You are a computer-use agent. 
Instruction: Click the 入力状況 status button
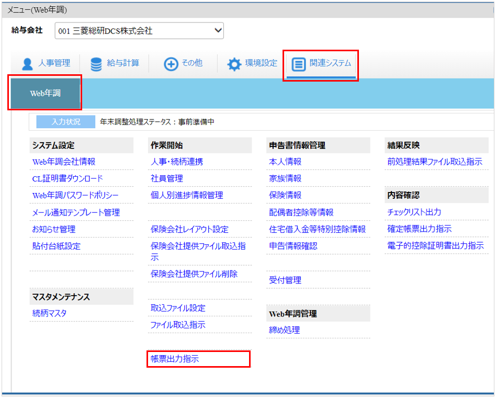[66, 122]
